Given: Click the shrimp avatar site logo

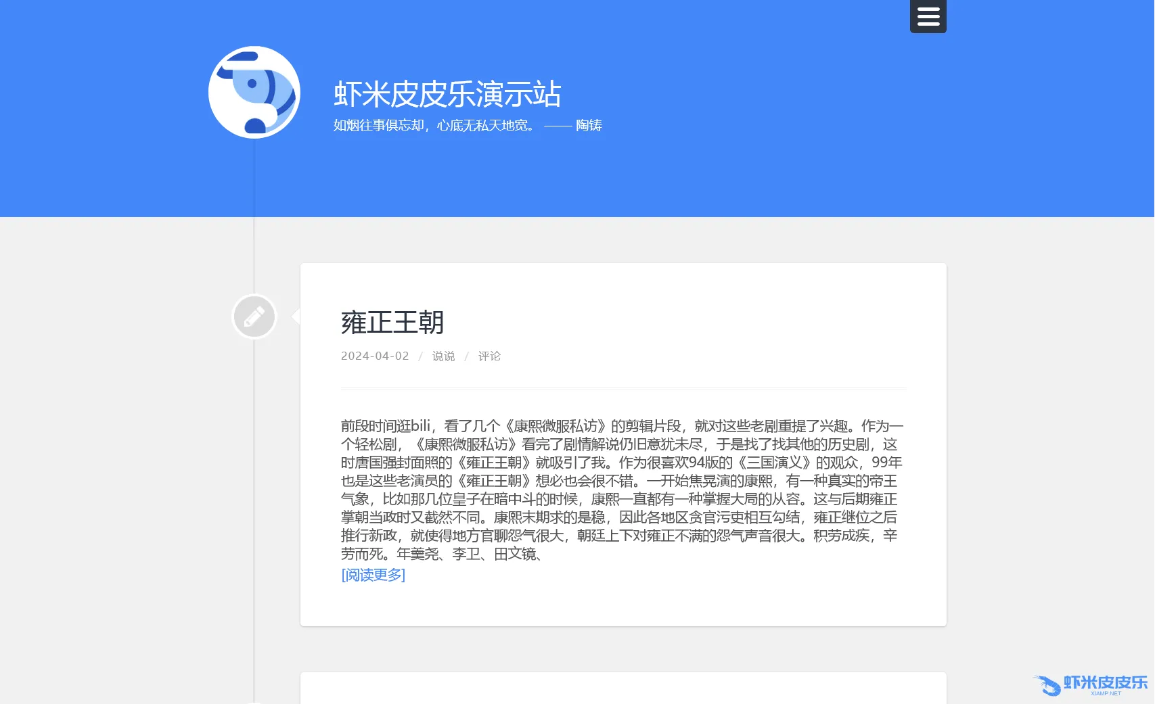Looking at the screenshot, I should tap(254, 93).
